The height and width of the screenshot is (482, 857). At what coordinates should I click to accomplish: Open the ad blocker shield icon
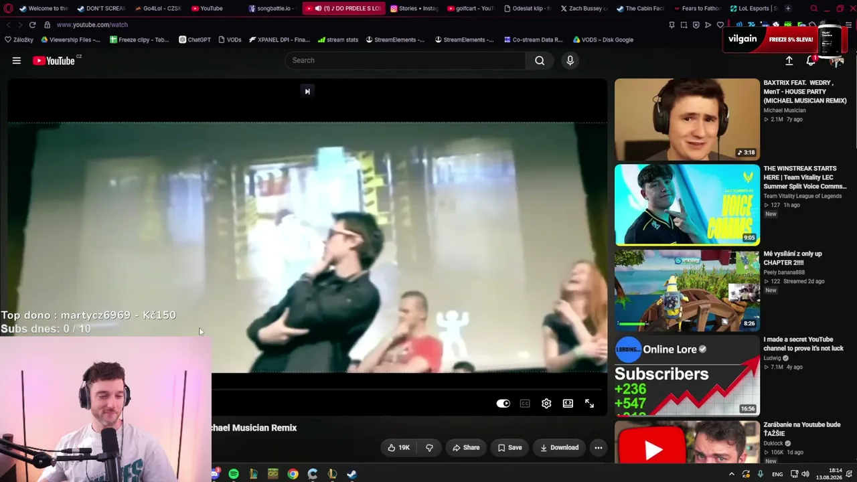[x=696, y=25]
